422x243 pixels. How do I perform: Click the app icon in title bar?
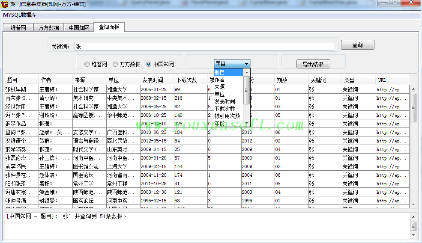click(5, 4)
